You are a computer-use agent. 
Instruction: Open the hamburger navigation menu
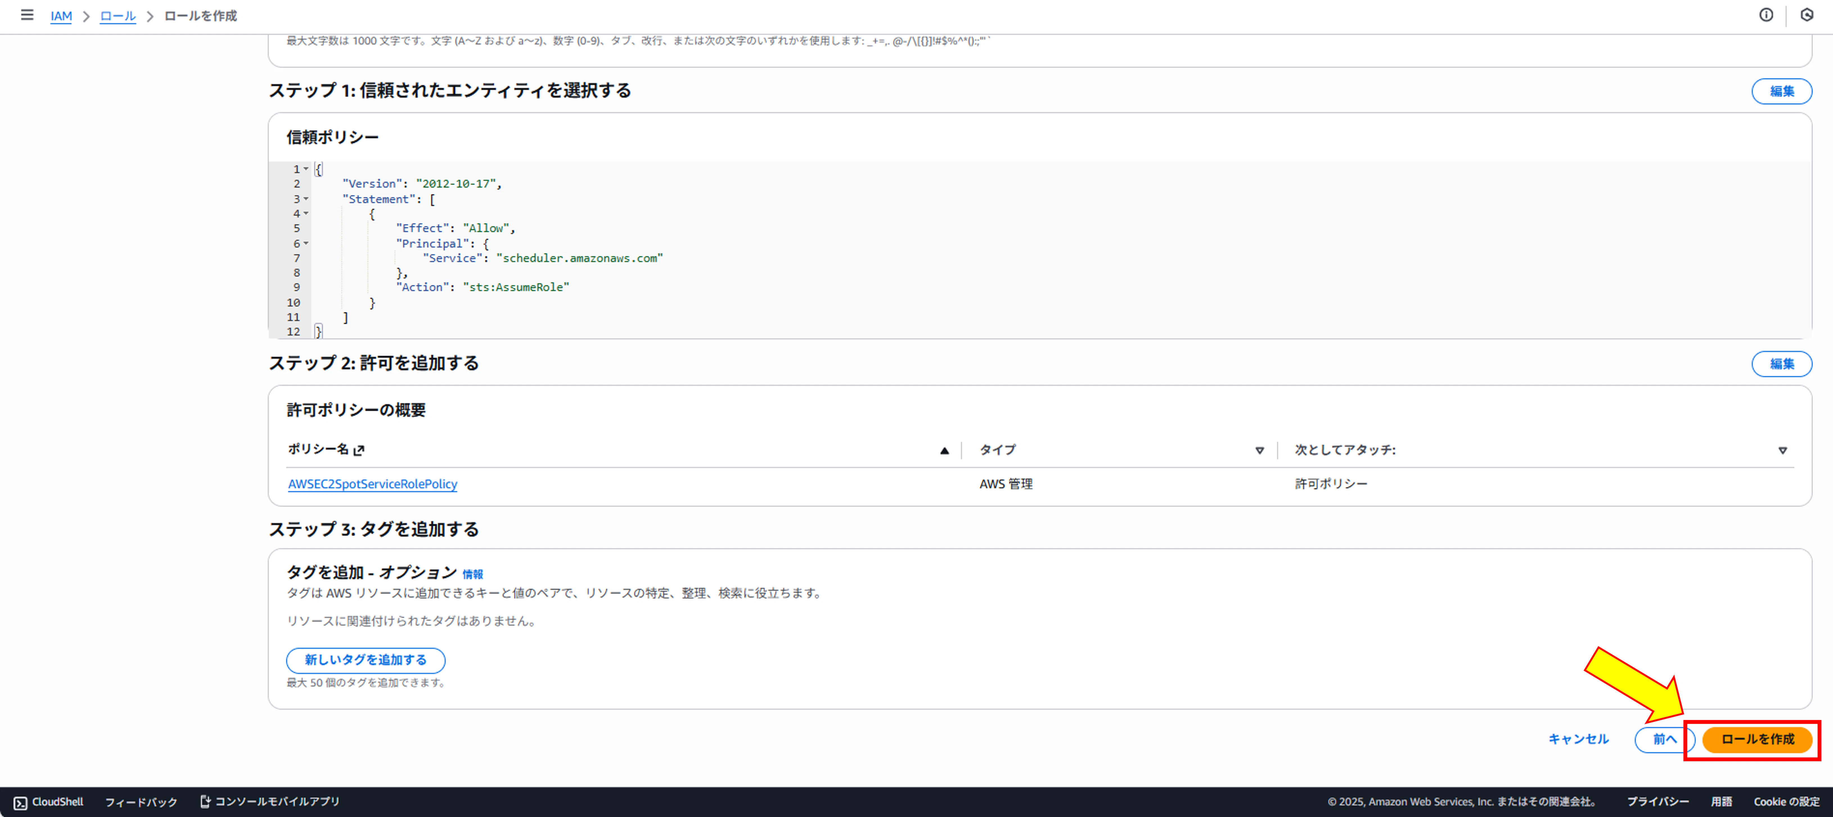(x=27, y=15)
